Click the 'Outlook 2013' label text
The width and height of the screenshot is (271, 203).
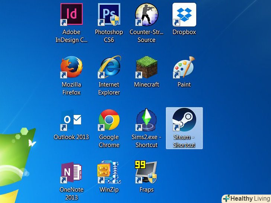coord(71,137)
